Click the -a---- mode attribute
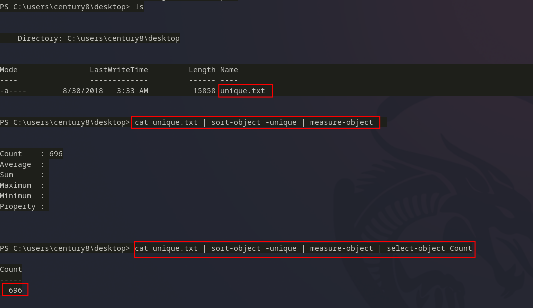Screen dimensions: 533x308 (x=13, y=91)
